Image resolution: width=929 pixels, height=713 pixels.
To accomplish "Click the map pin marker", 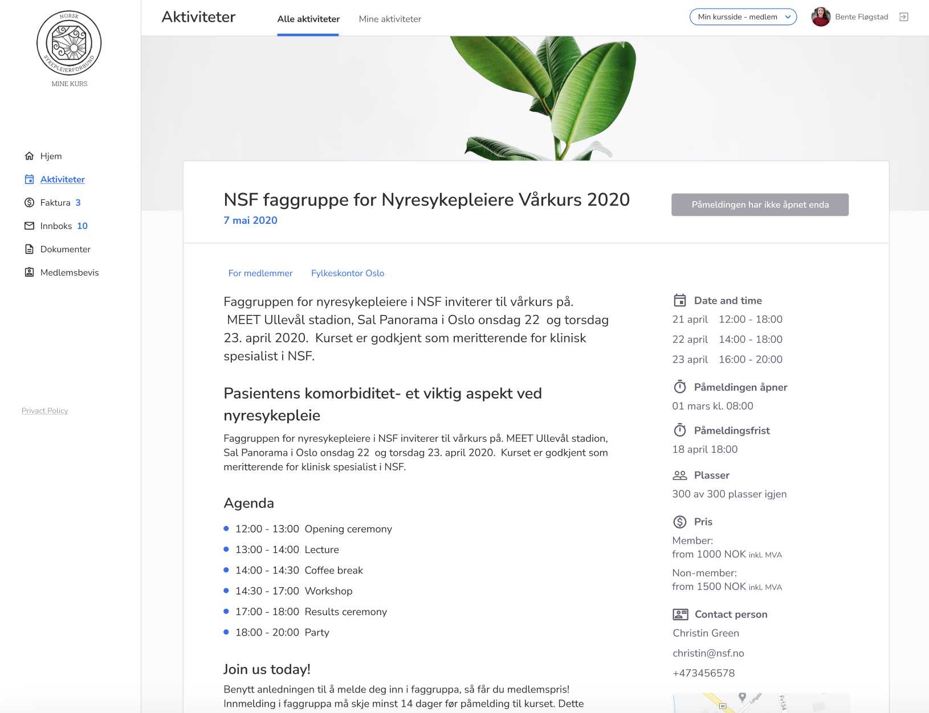I will click(742, 698).
